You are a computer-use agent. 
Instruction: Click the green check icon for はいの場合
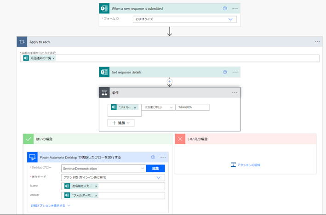[x=28, y=139]
